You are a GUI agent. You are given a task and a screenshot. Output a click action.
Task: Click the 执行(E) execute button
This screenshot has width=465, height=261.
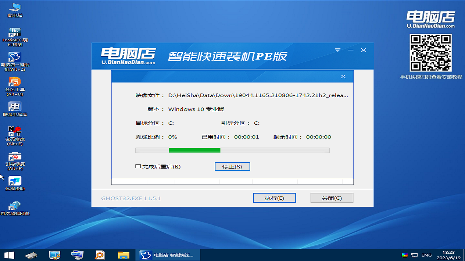[x=274, y=198]
